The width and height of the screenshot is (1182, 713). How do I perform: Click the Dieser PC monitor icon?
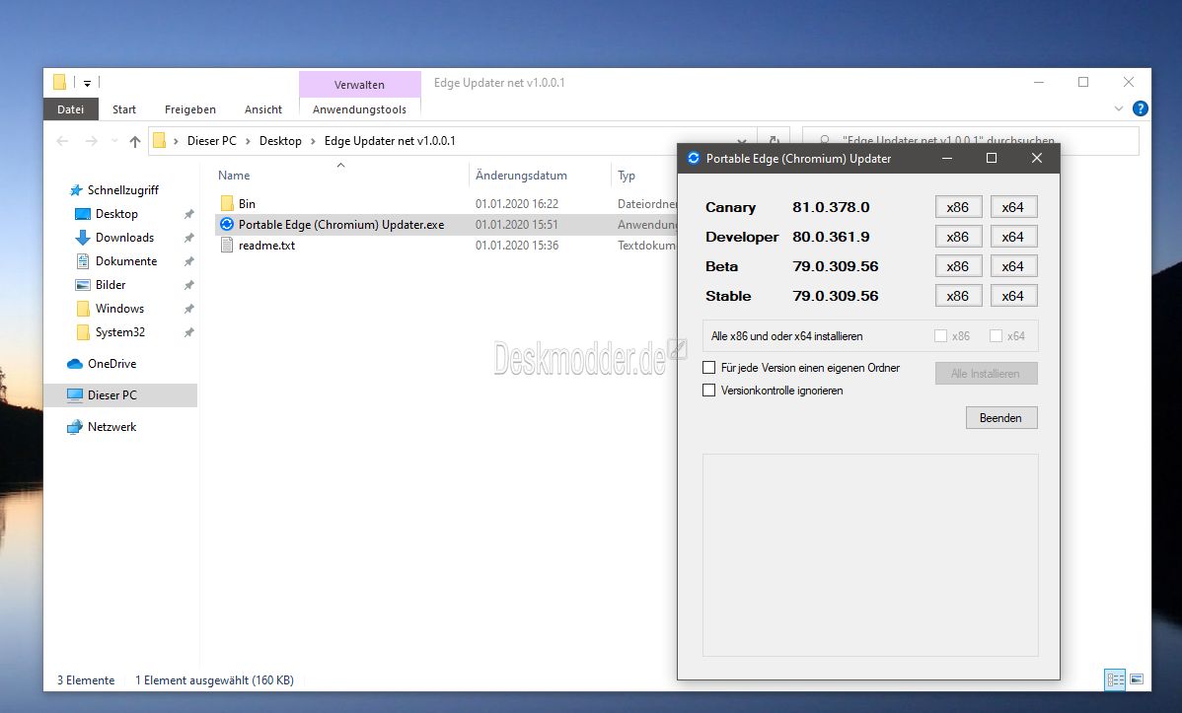coord(75,394)
